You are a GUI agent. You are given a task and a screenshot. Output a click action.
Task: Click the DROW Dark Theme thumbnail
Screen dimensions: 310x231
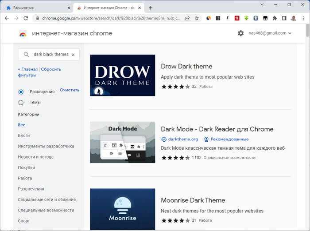[x=123, y=76]
